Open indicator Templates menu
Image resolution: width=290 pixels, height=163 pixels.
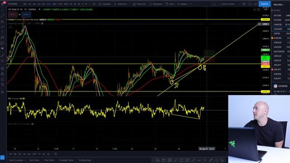pos(156,4)
